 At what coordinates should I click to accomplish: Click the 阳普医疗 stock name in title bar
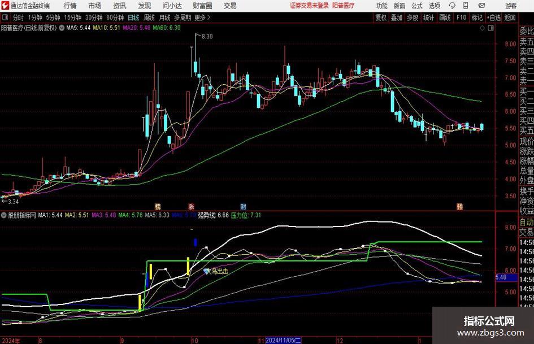coord(343,6)
